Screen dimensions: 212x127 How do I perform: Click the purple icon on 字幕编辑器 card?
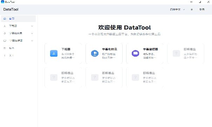(x=136, y=53)
